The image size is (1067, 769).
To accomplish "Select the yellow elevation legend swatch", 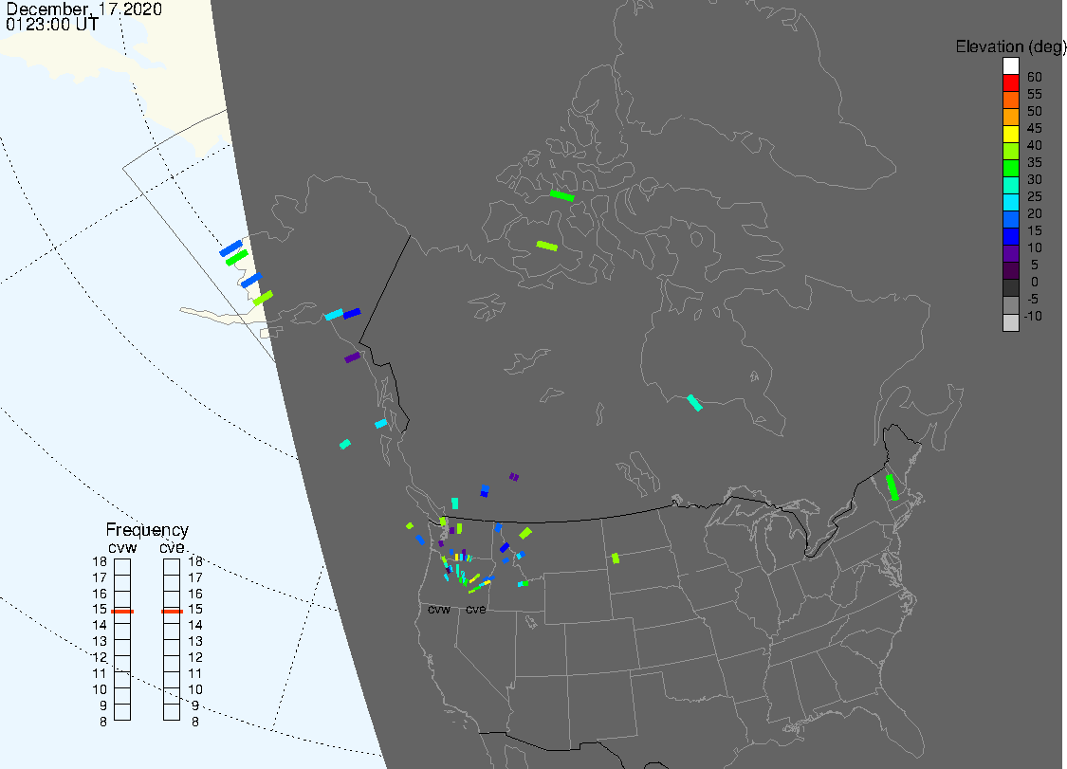I will (x=1010, y=134).
